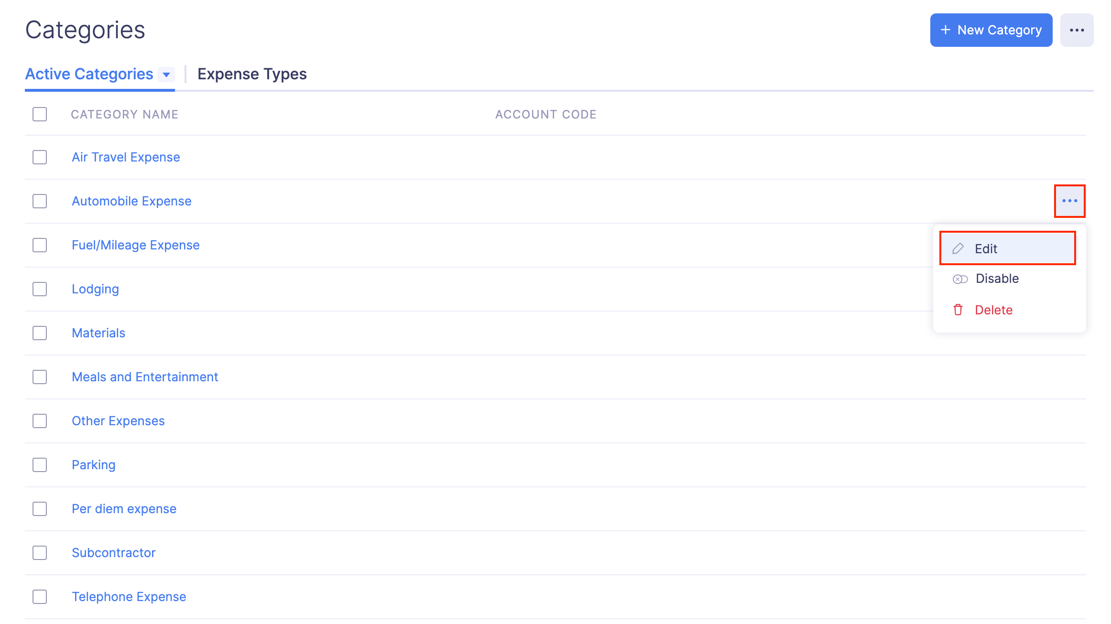Click the Telephone Expense link
This screenshot has height=624, width=1111.
(129, 597)
